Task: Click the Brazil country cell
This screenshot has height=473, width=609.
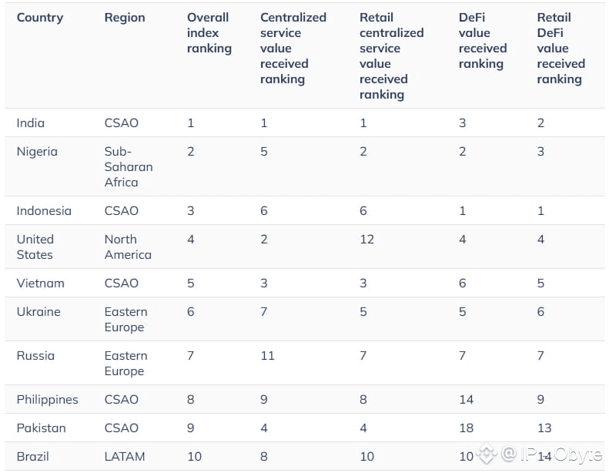Action: point(33,456)
